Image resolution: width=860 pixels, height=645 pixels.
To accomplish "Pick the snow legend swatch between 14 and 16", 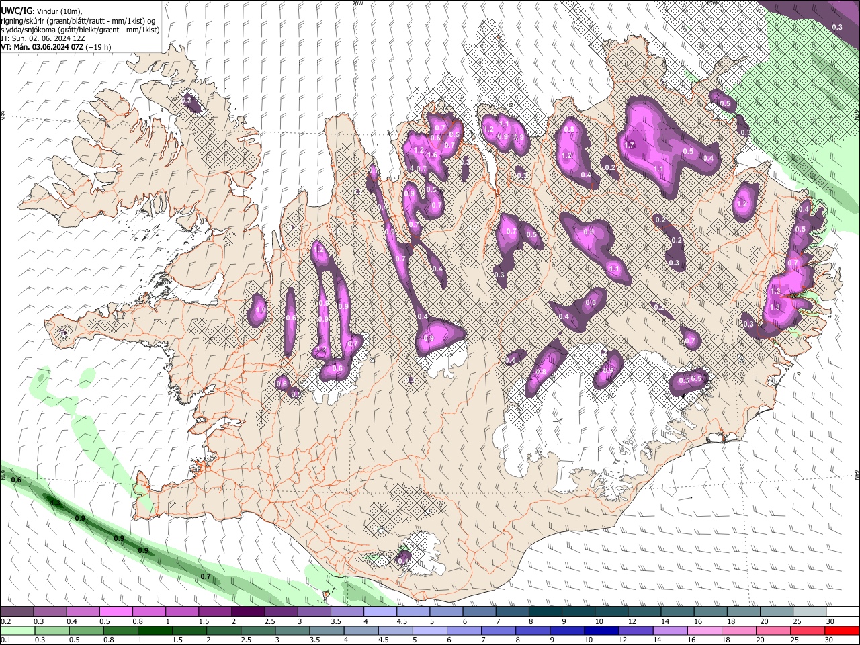I will click(677, 611).
